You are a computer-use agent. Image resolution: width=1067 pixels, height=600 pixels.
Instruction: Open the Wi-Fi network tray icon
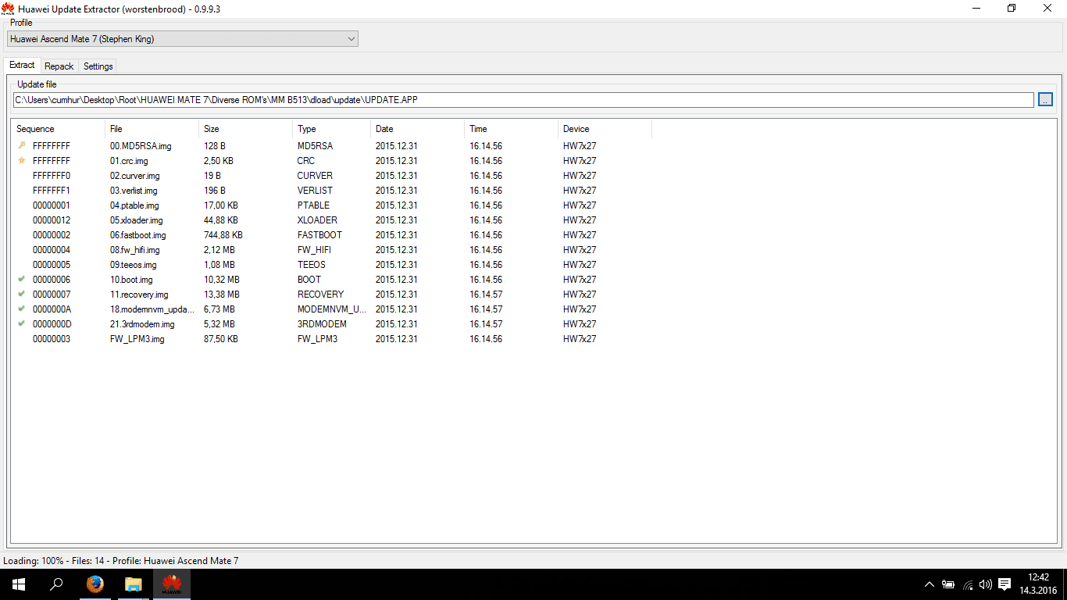968,584
